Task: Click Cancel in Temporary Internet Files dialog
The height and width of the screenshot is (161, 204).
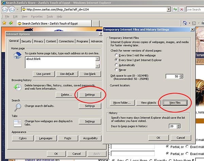Action: point(181,138)
